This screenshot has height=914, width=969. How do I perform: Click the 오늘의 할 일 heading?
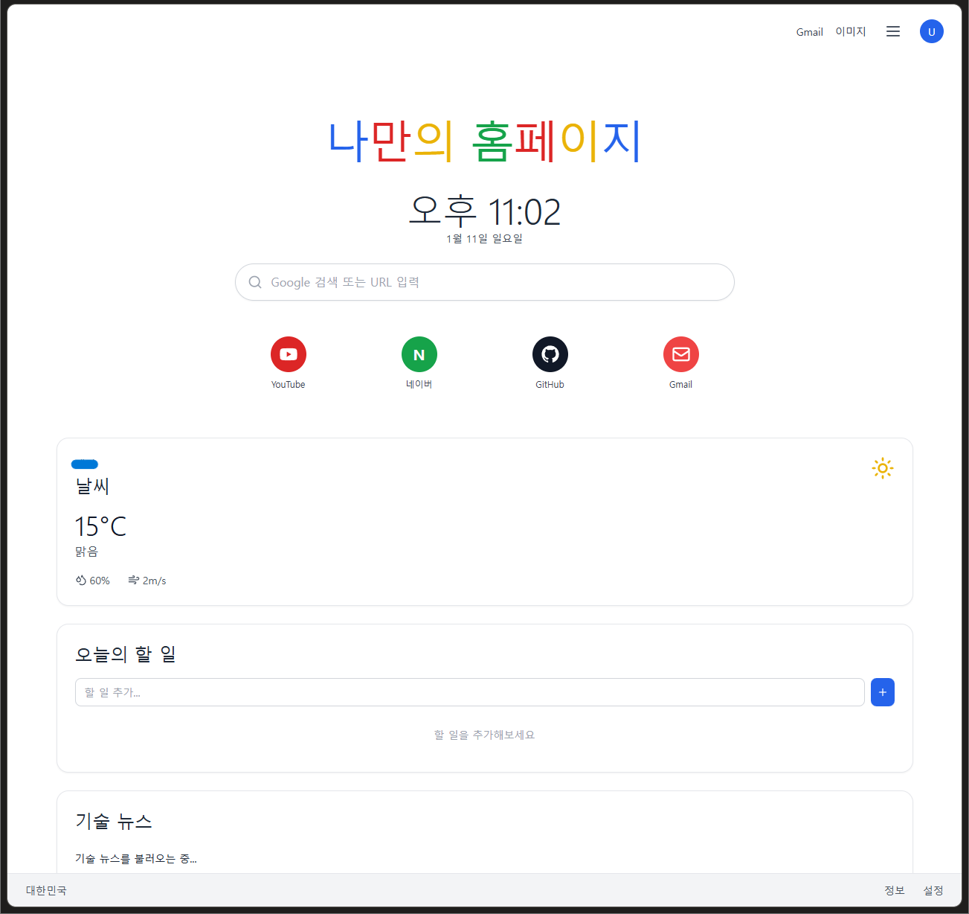coord(126,654)
